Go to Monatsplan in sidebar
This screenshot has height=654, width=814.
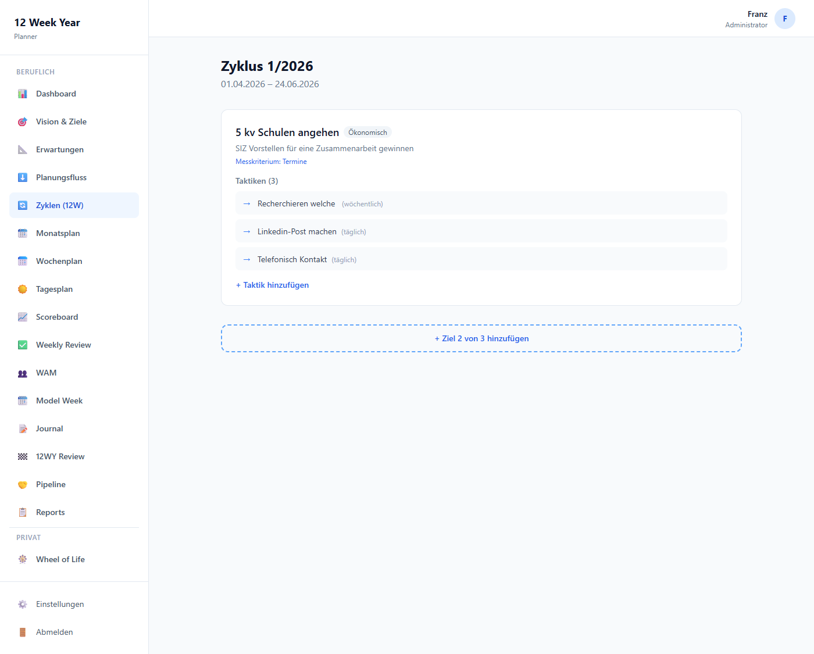pos(58,234)
